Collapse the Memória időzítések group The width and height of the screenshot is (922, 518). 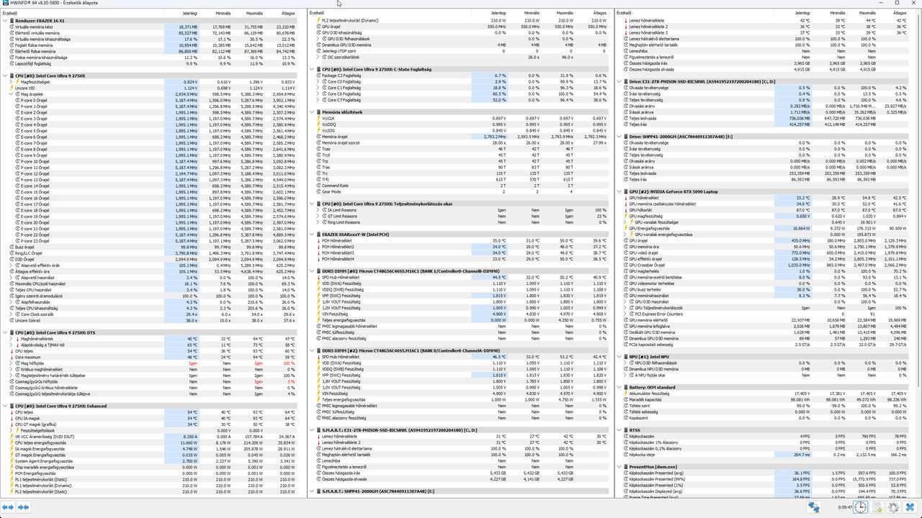(x=311, y=112)
